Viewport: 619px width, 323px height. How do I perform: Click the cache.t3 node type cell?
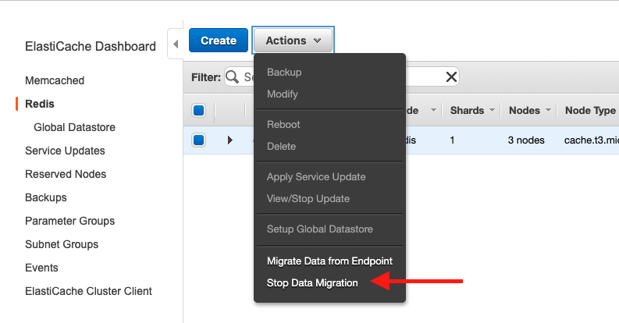(592, 140)
